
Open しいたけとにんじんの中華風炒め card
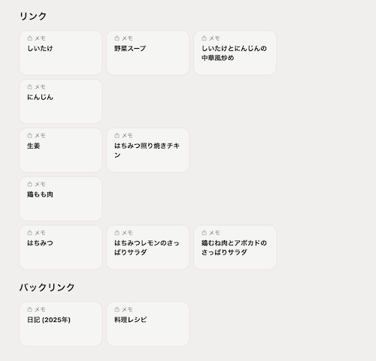235,53
